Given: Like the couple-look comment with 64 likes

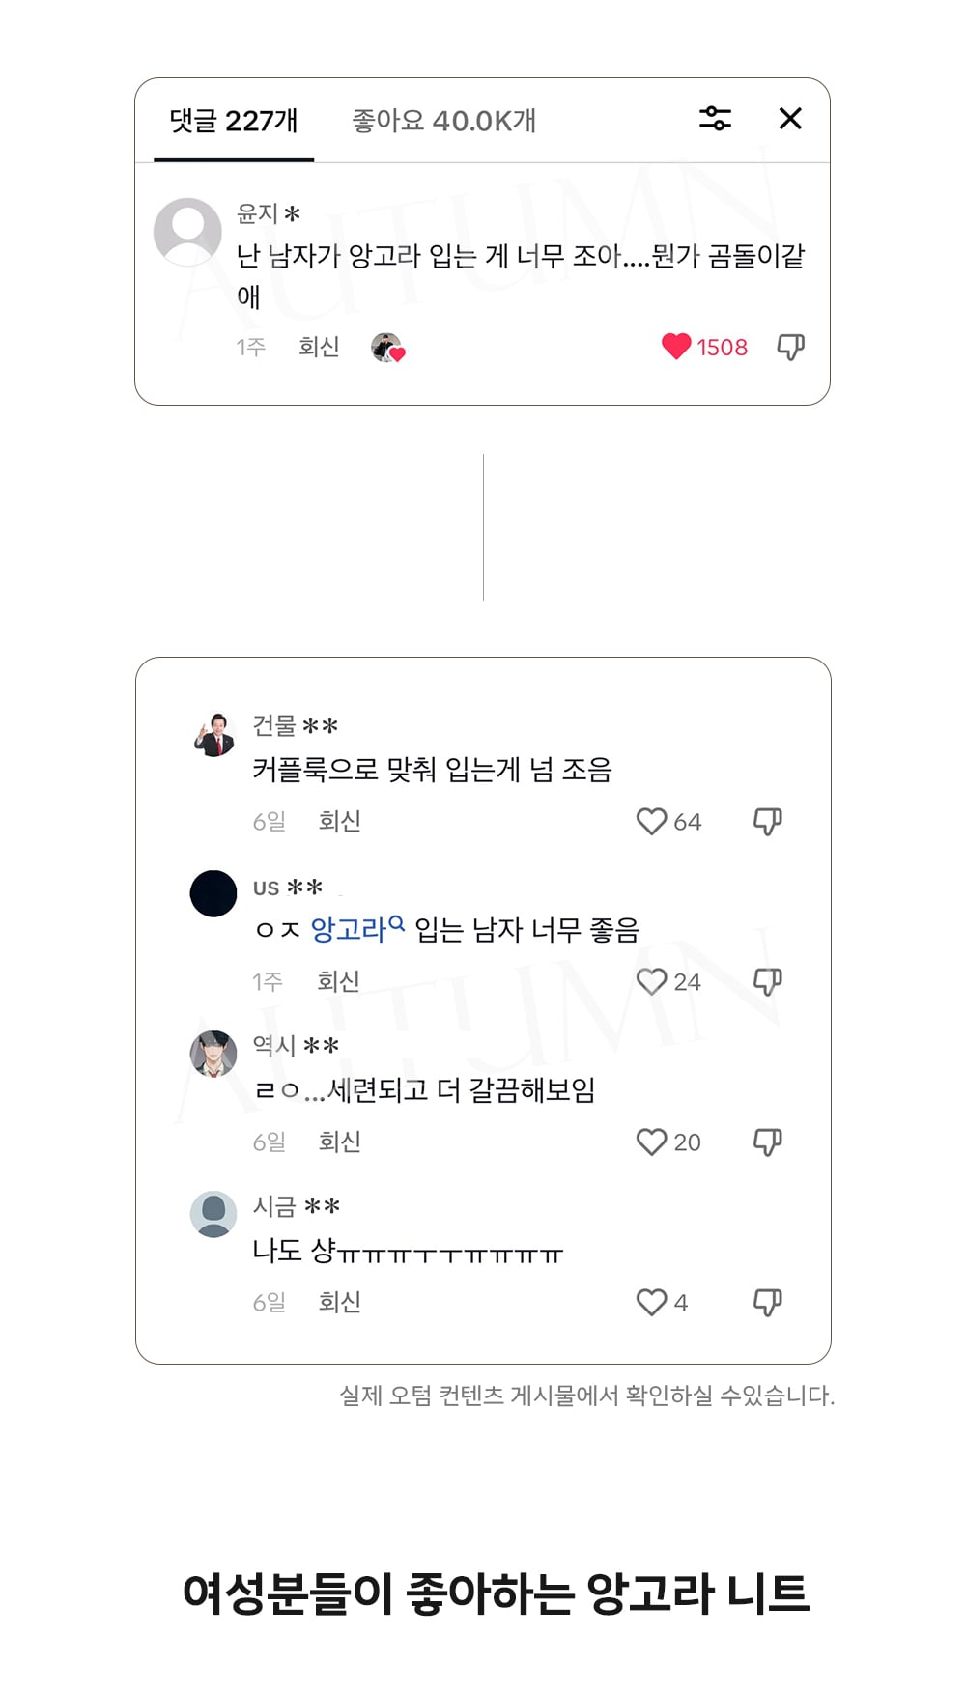Looking at the screenshot, I should [x=652, y=822].
